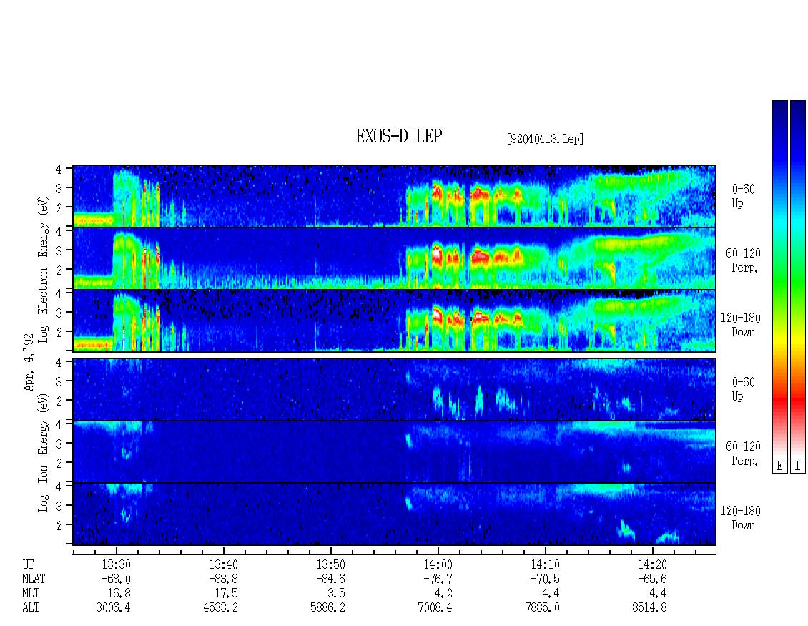Click the MLAT value -76.7
This screenshot has height=626, width=808.
point(438,579)
